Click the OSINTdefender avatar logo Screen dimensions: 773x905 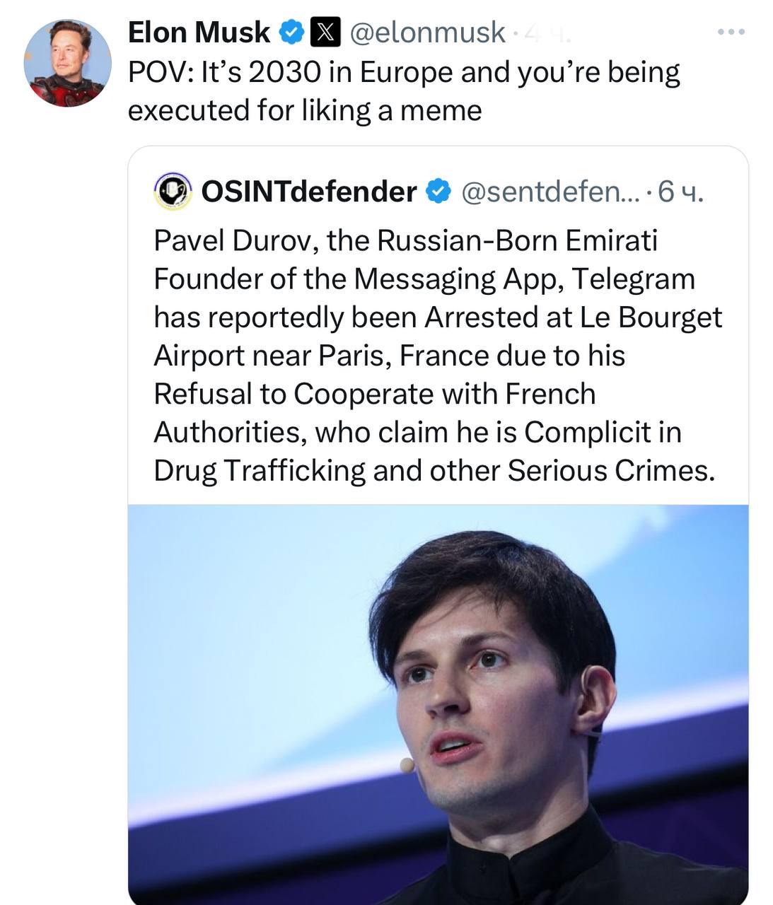(173, 192)
